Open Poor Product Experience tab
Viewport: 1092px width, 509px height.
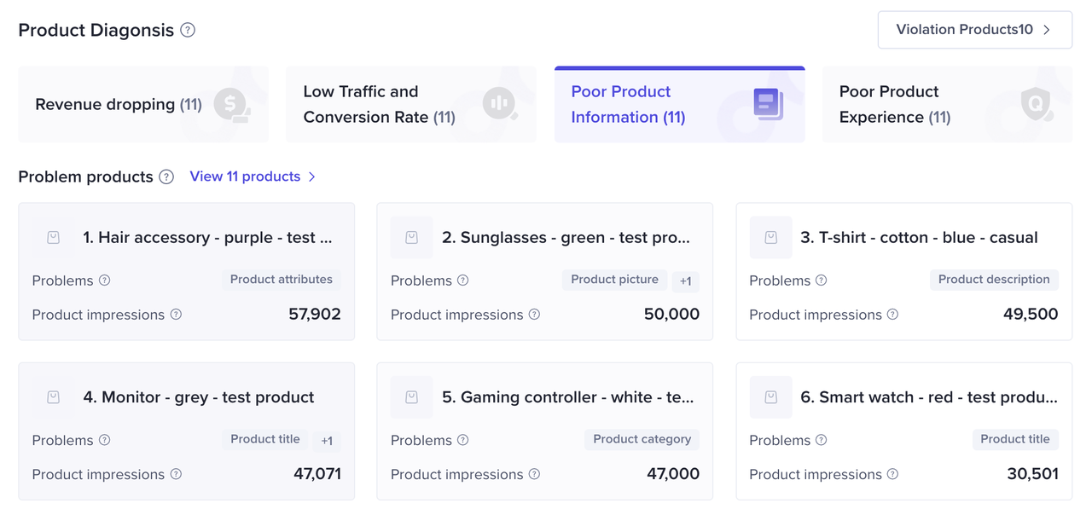[x=946, y=104]
